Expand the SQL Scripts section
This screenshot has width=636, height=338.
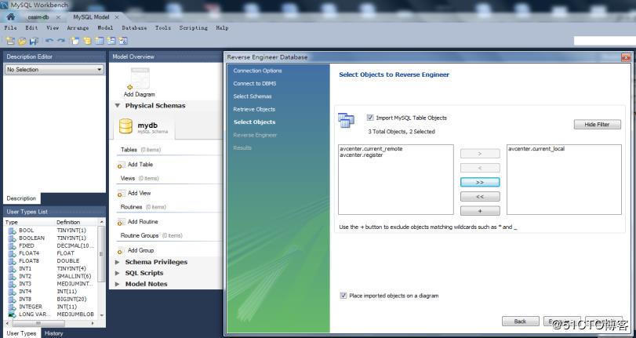(x=117, y=273)
